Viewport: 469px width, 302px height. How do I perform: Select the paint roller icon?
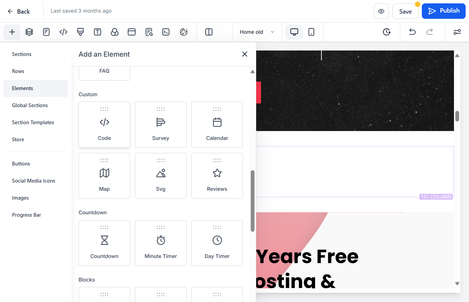pos(81,32)
